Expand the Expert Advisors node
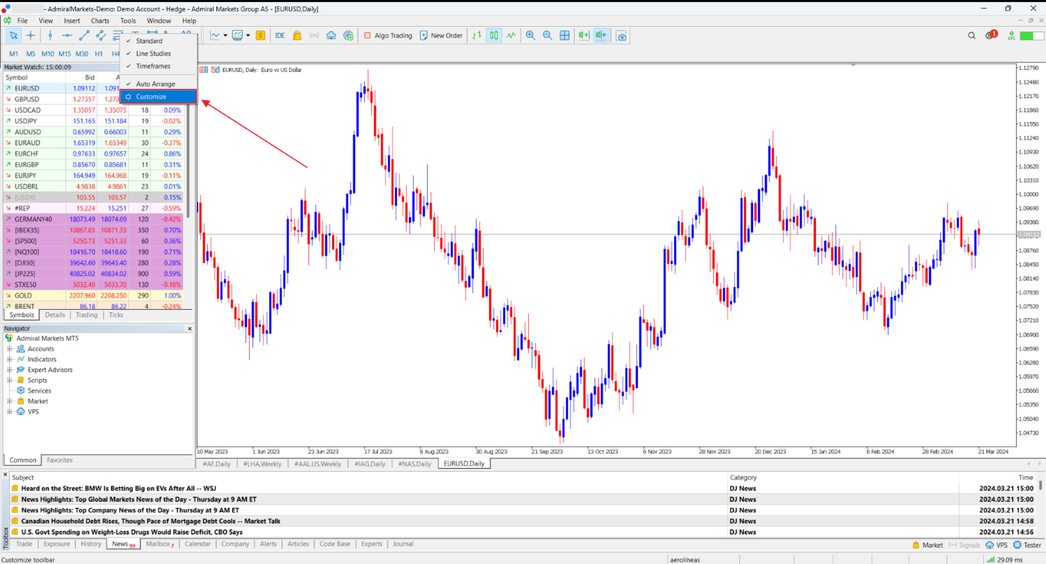The height and width of the screenshot is (564, 1046). pyautogui.click(x=10, y=370)
